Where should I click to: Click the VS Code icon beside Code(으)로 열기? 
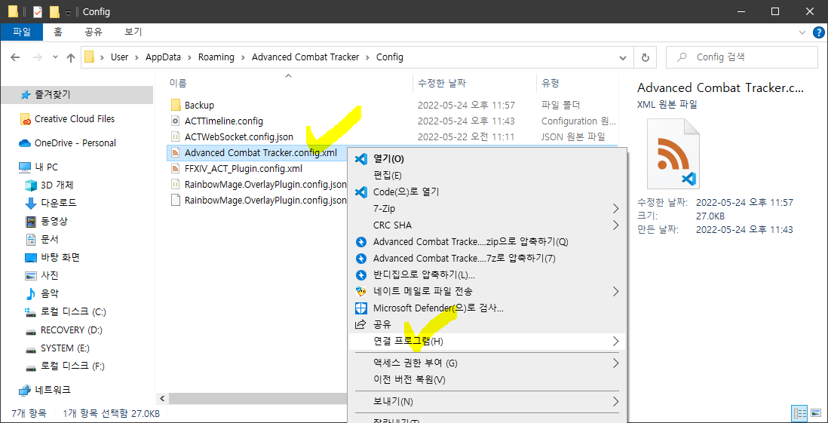(x=361, y=192)
